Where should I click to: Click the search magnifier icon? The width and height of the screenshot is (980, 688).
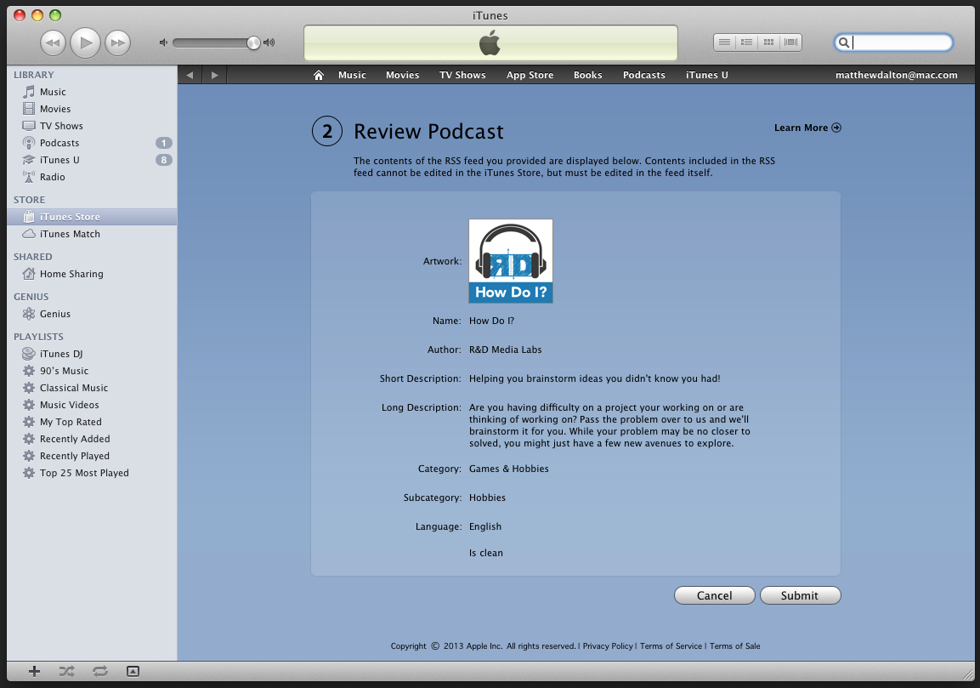tap(844, 43)
